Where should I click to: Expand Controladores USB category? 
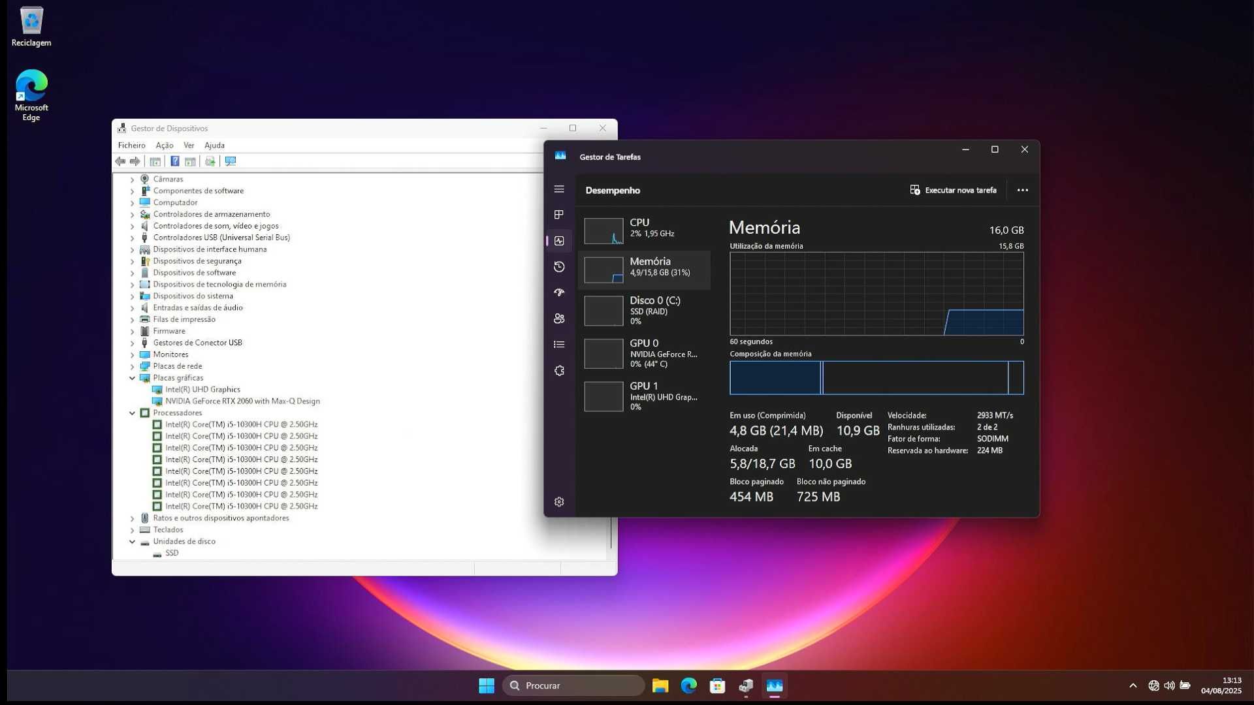(133, 238)
